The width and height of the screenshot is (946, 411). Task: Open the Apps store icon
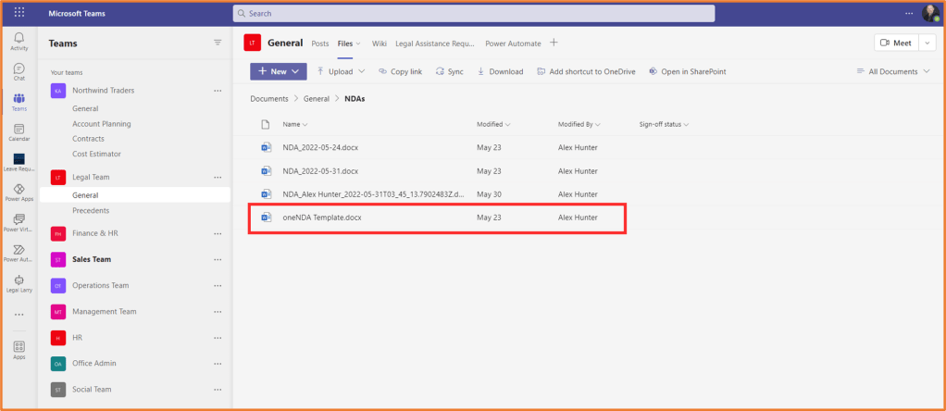tap(19, 349)
